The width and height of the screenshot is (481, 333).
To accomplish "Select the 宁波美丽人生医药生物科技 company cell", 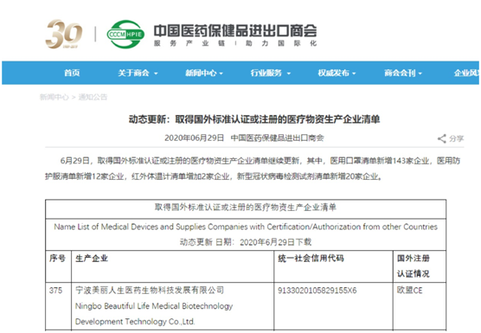I will (x=173, y=306).
